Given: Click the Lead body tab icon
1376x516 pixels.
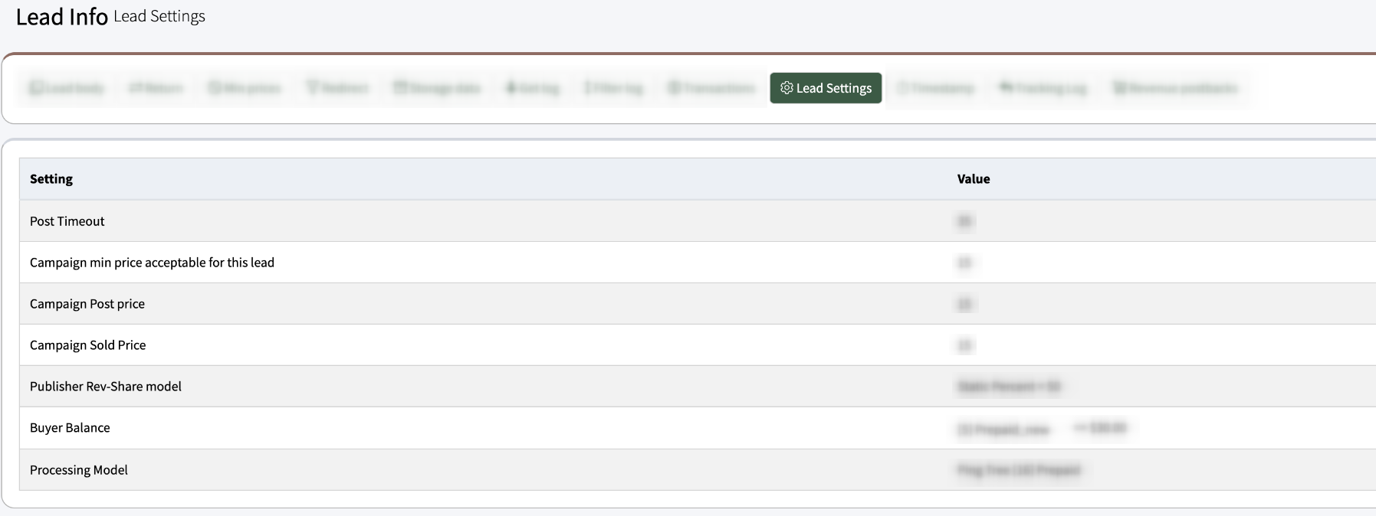Looking at the screenshot, I should (35, 88).
